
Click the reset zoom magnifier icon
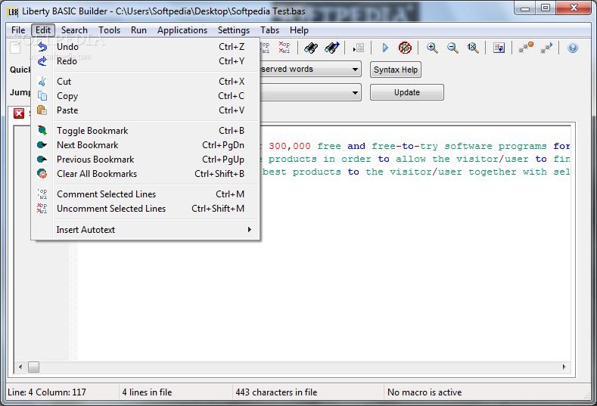tap(473, 48)
